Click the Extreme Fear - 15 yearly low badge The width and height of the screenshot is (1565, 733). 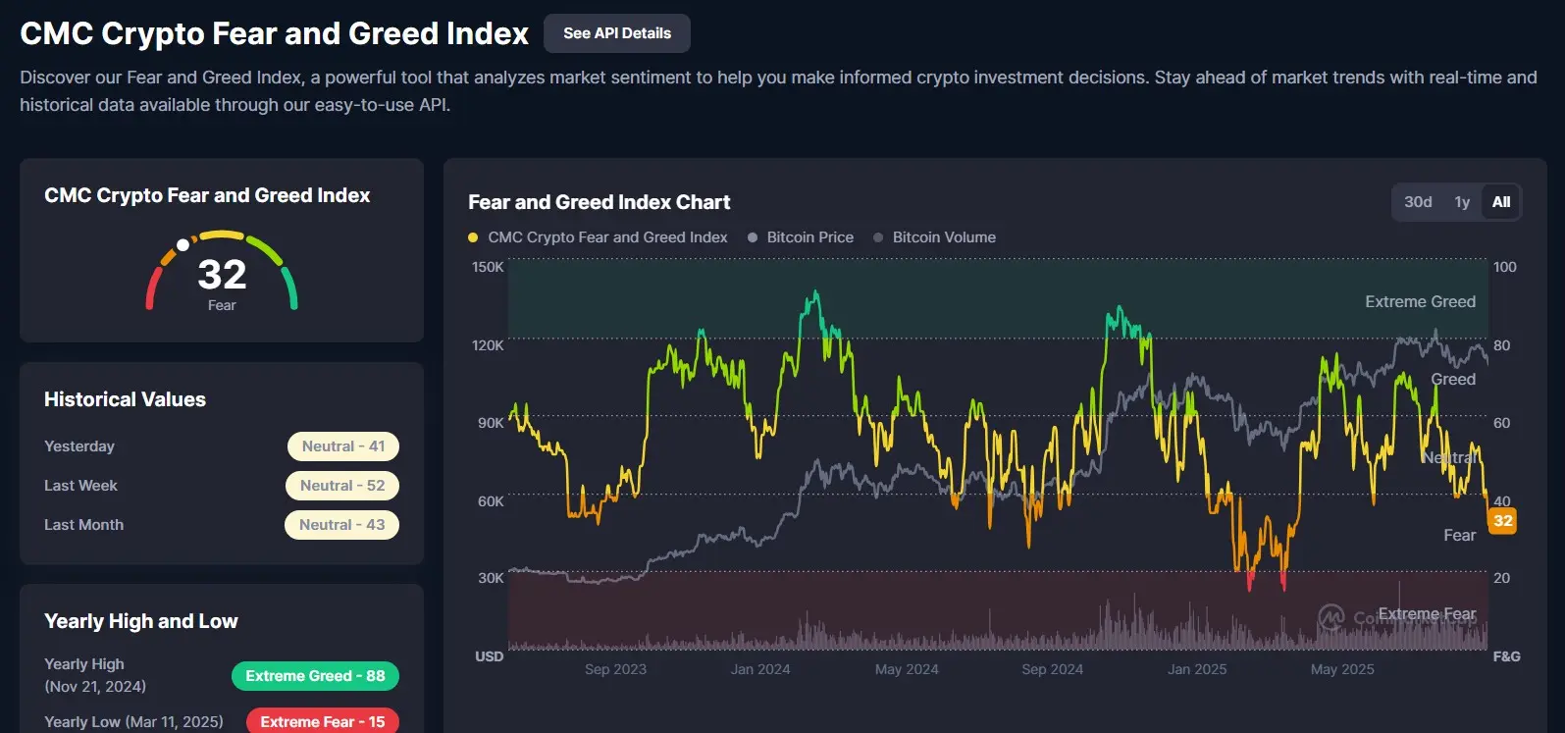point(322,721)
